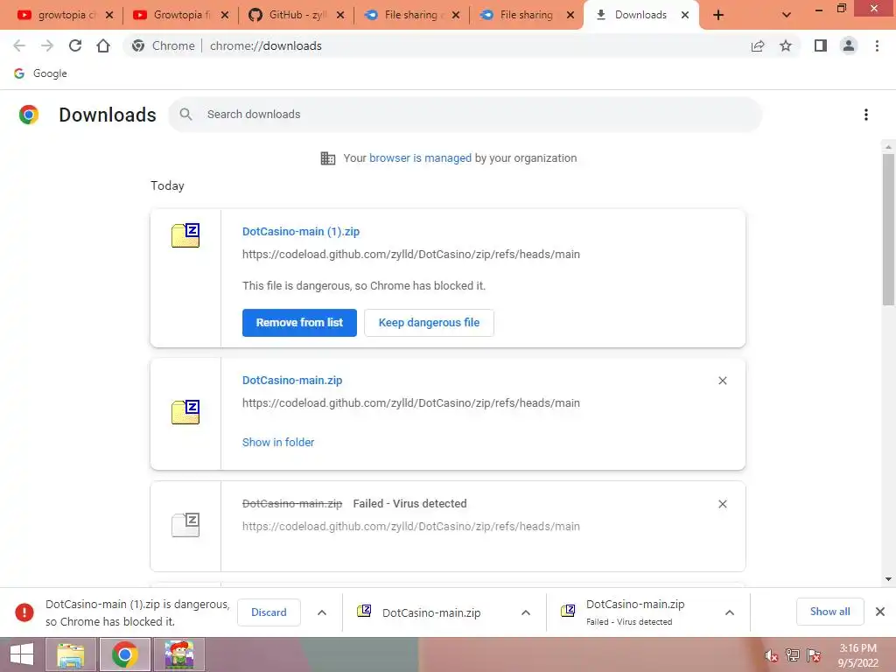Open the side panel icon

[x=821, y=45]
